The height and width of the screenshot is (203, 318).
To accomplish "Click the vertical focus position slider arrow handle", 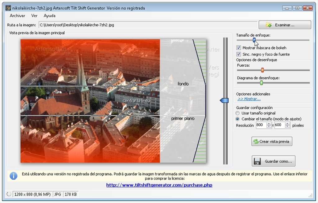I will point(224,100).
